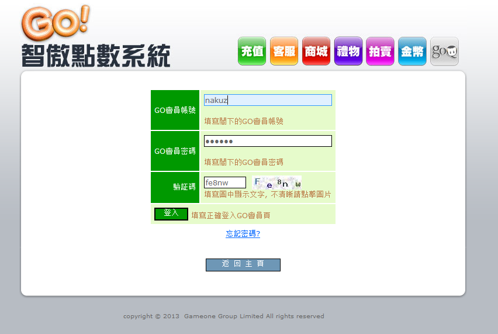The width and height of the screenshot is (498, 334).
Task: Focus the GO會員帳號 account input field
Action: [x=268, y=100]
